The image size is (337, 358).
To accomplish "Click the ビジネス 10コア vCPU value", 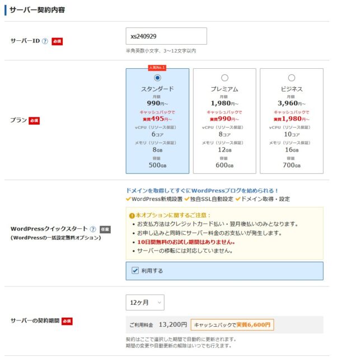I will coord(292,134).
